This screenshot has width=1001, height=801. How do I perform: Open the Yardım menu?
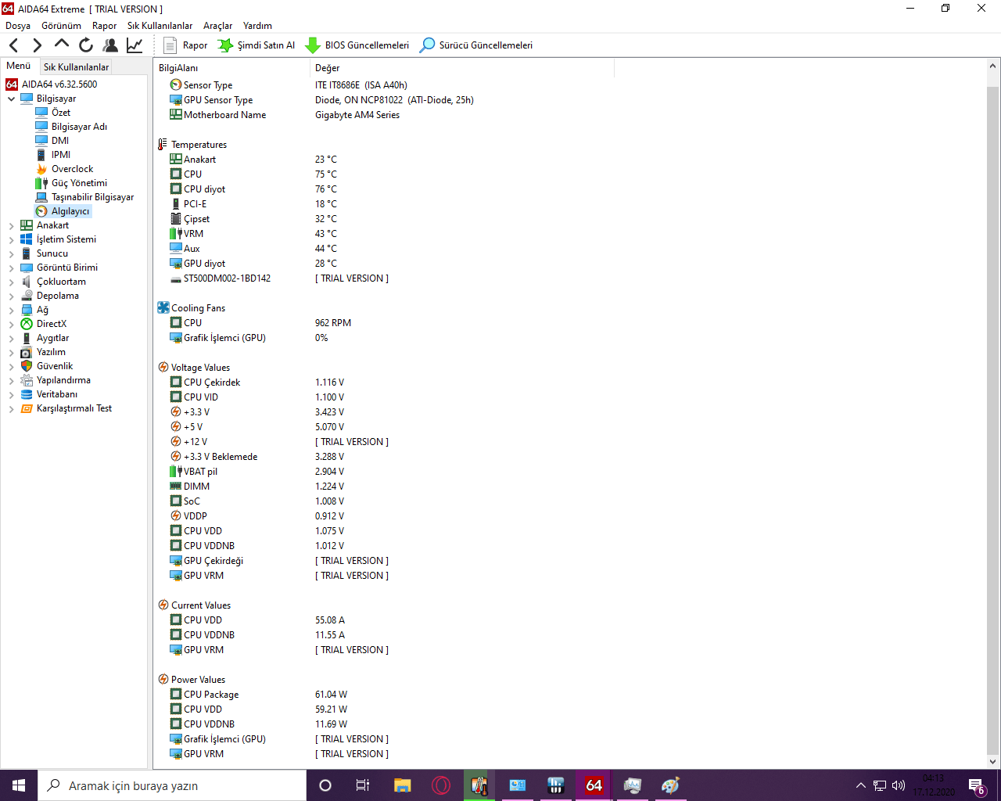[257, 26]
